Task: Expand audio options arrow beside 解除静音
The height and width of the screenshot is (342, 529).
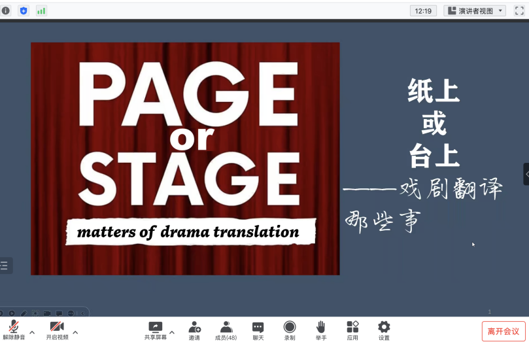Action: [x=32, y=332]
